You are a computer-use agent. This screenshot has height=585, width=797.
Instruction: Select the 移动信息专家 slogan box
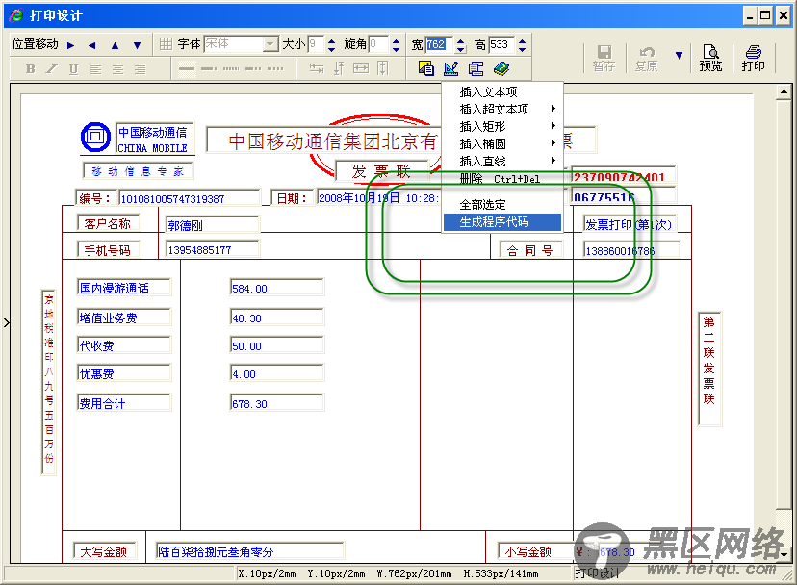138,170
